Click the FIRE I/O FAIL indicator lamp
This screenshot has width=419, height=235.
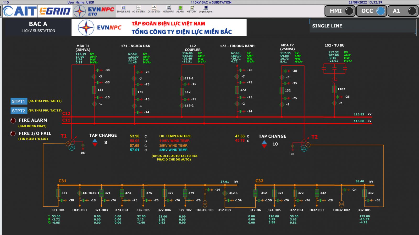point(13,133)
